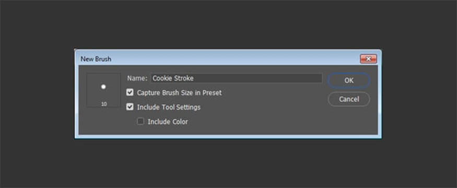457x188 pixels.
Task: Click the white brush tip dot
Action: click(103, 87)
